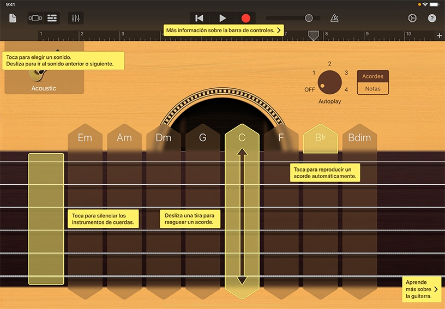445x309 pixels.
Task: Open the instrument browser button
Action: 35,18
